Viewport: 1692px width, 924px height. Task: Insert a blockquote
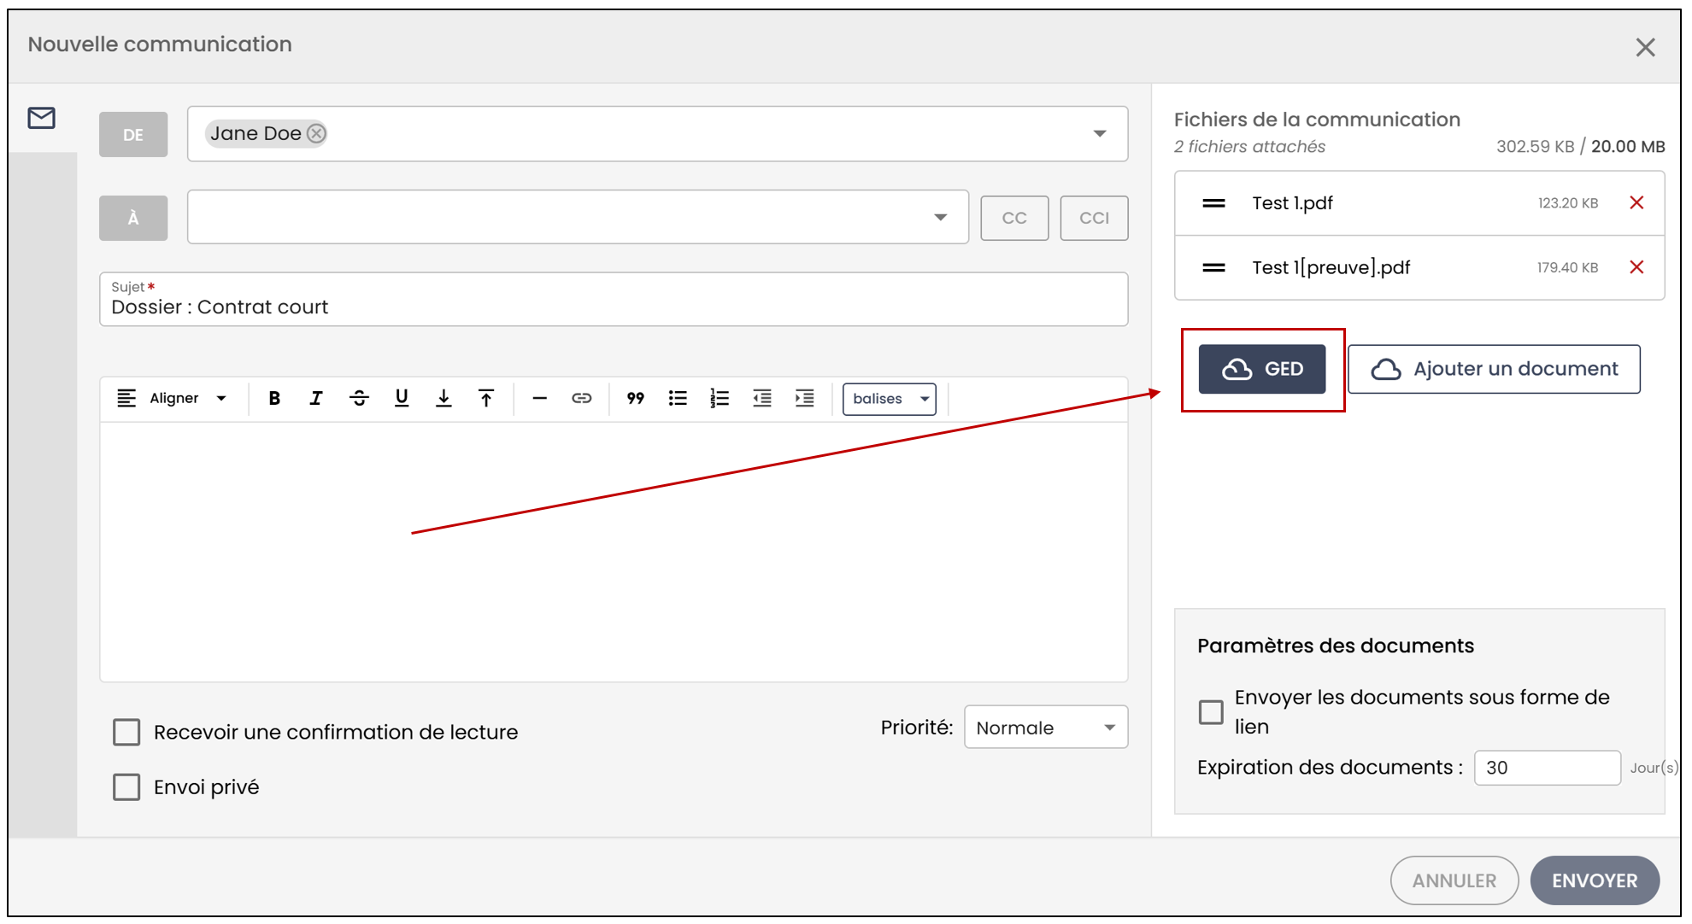635,398
